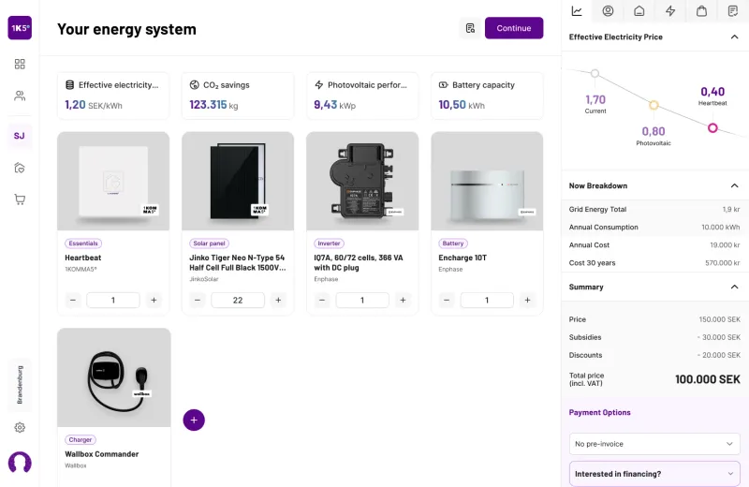The height and width of the screenshot is (487, 749).
Task: Open the settings gear icon
Action: pos(20,427)
